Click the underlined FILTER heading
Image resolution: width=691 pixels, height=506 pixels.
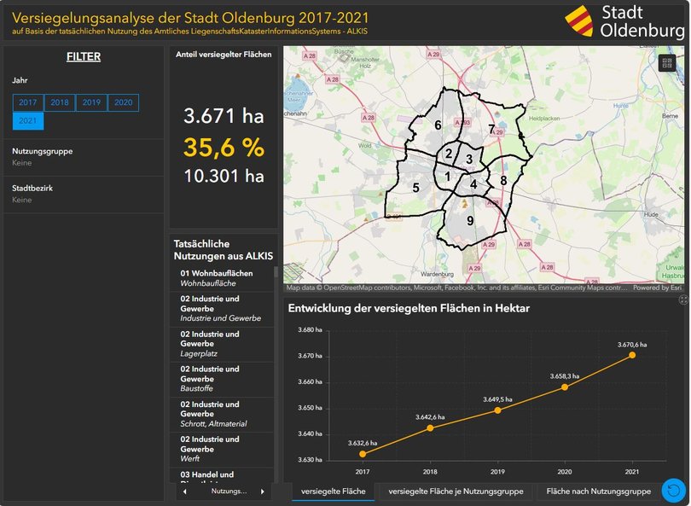tap(82, 56)
